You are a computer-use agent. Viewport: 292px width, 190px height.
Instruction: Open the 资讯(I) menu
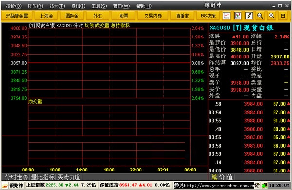(x=78, y=6)
